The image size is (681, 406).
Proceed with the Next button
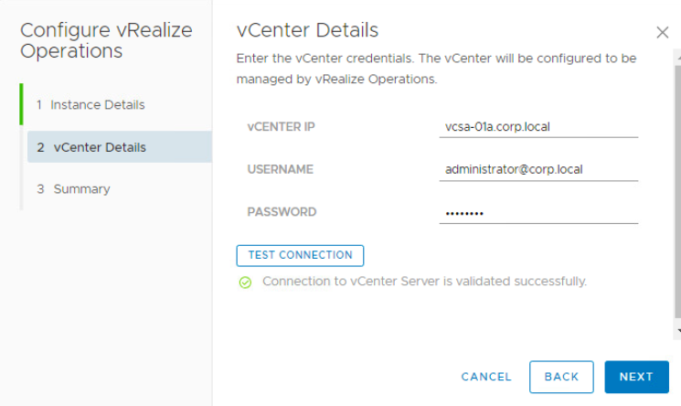click(x=636, y=377)
